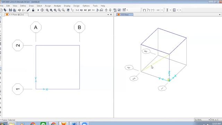Click the Zoom Out One Step icon

(x=63, y=10)
